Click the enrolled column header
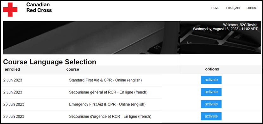 tap(12, 69)
